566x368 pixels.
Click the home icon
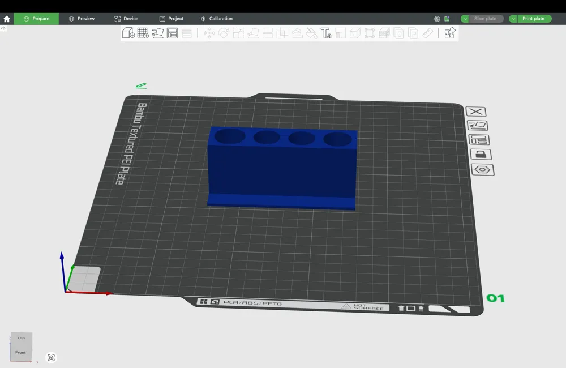pos(6,18)
